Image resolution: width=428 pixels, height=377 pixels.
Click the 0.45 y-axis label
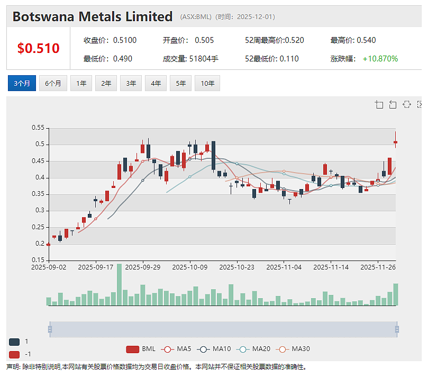pyautogui.click(x=38, y=161)
